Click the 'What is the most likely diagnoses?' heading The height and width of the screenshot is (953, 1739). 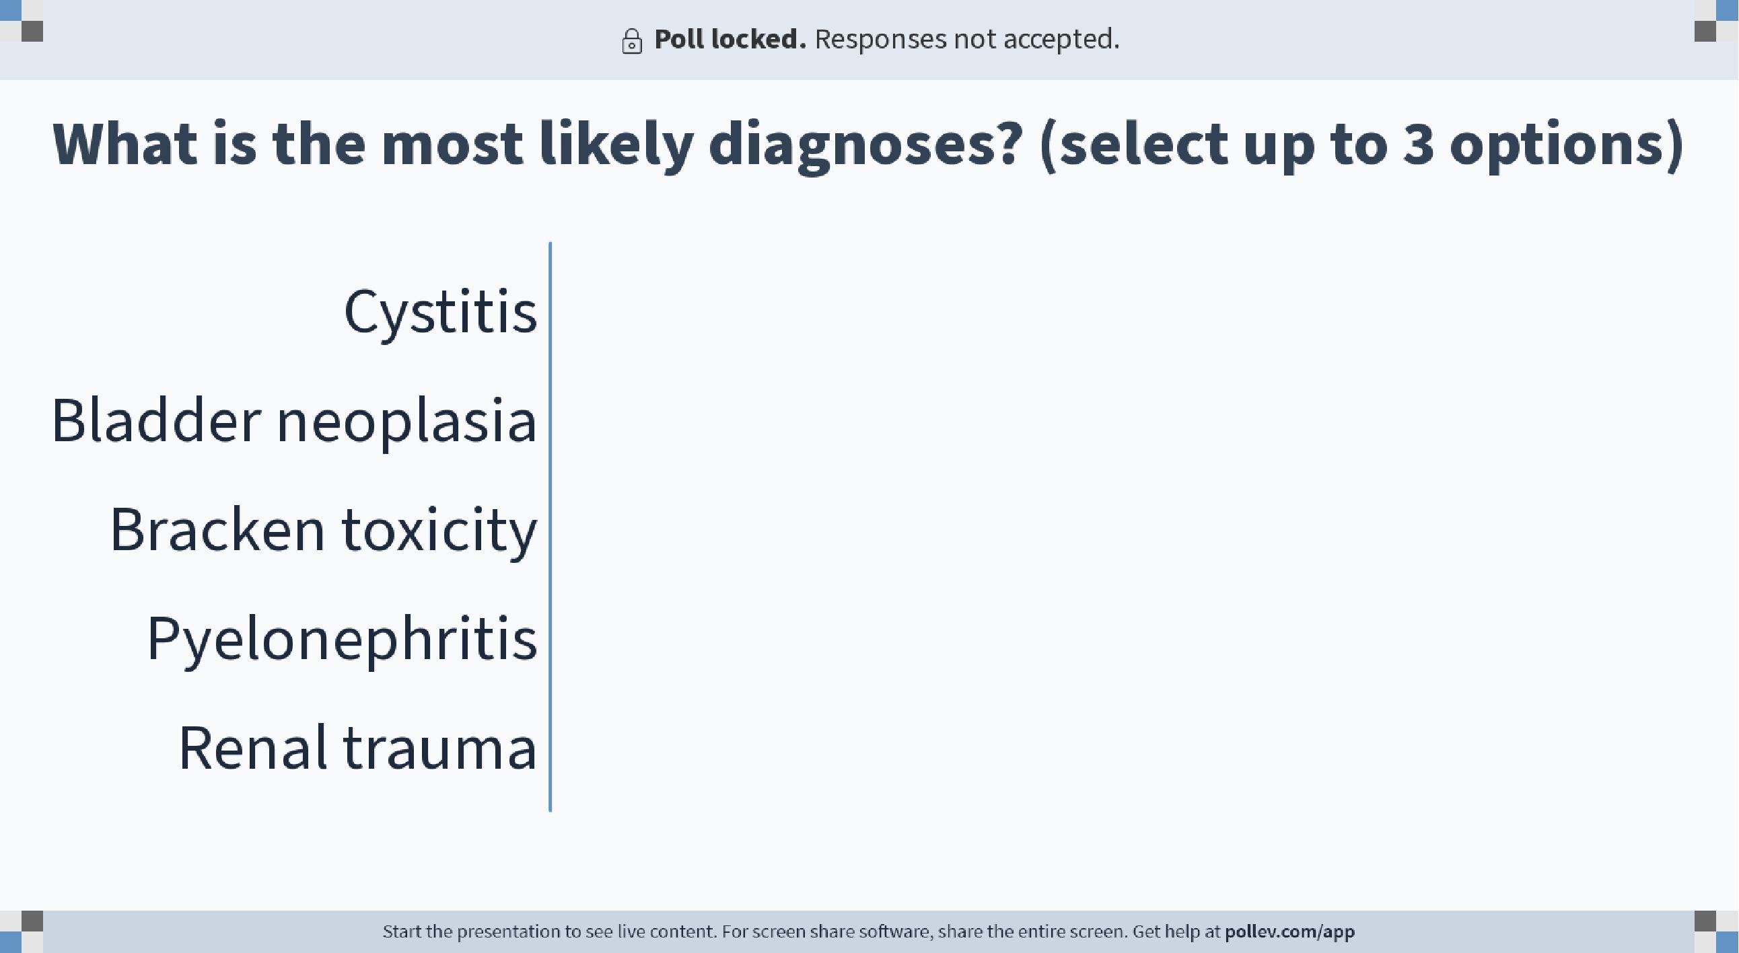(x=537, y=145)
